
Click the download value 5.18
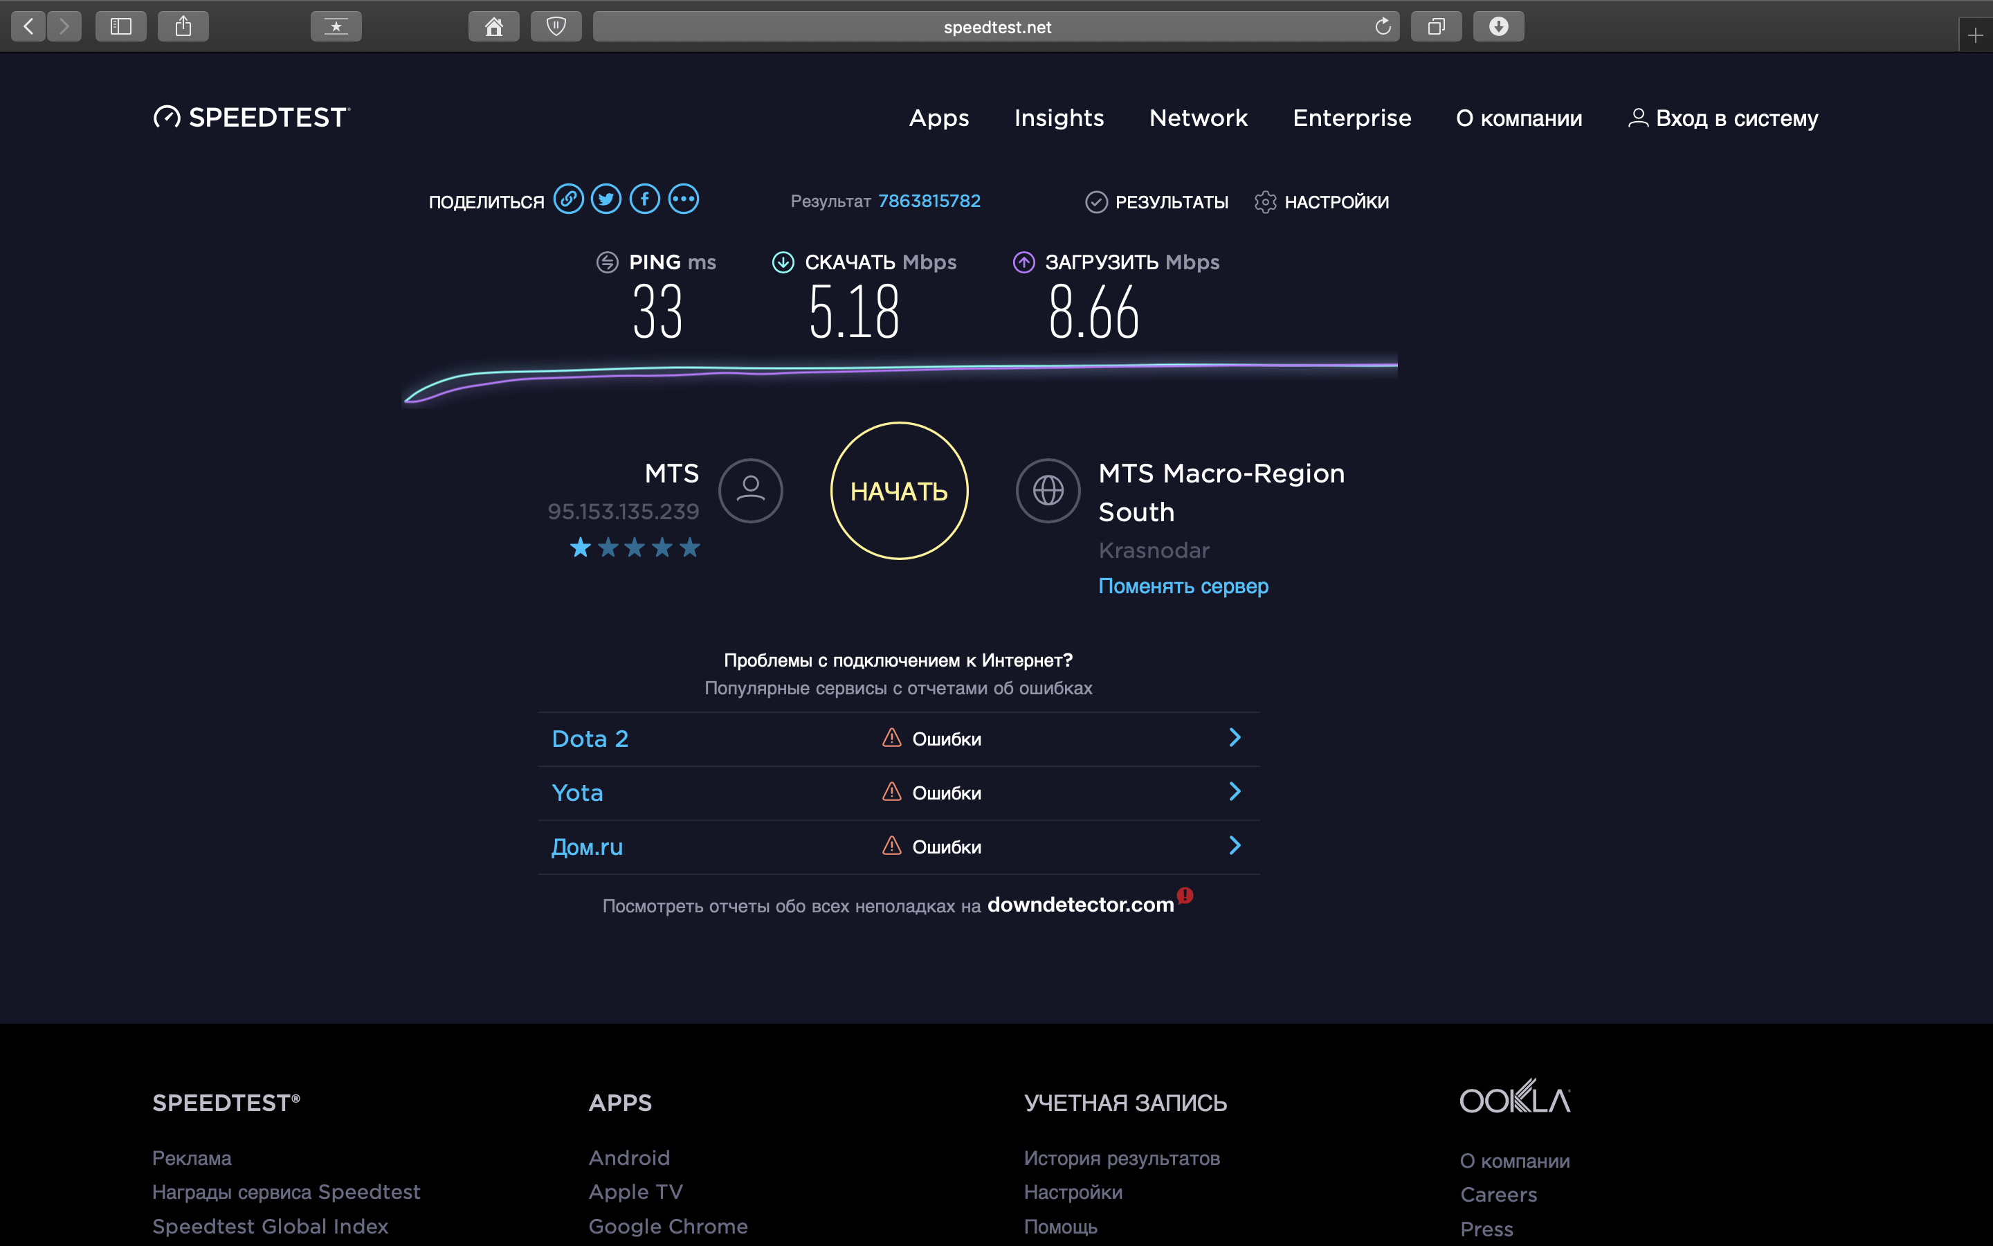[854, 311]
